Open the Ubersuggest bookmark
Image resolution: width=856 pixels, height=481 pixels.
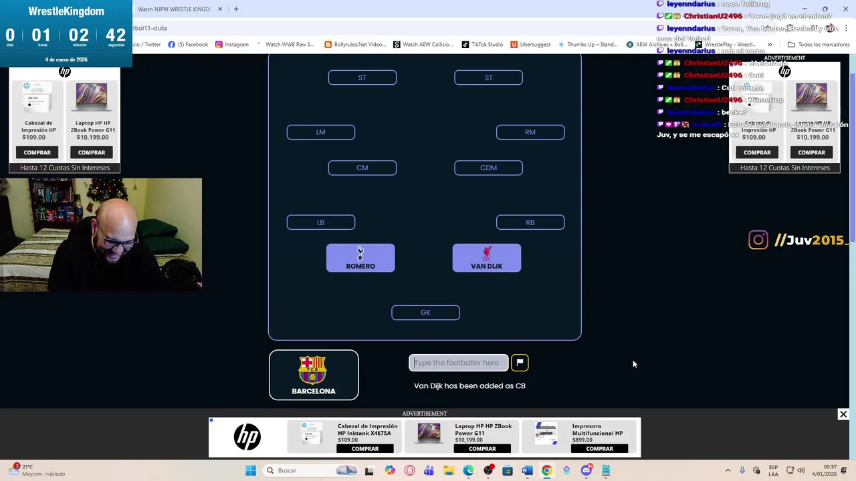(530, 45)
